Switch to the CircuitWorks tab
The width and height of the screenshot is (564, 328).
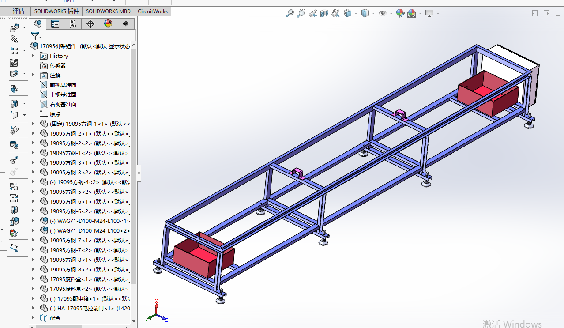153,11
